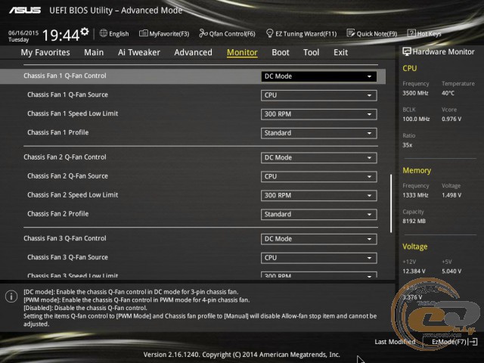
Task: Open Chassis Fan 1 Profile dropdown
Action: 319,133
